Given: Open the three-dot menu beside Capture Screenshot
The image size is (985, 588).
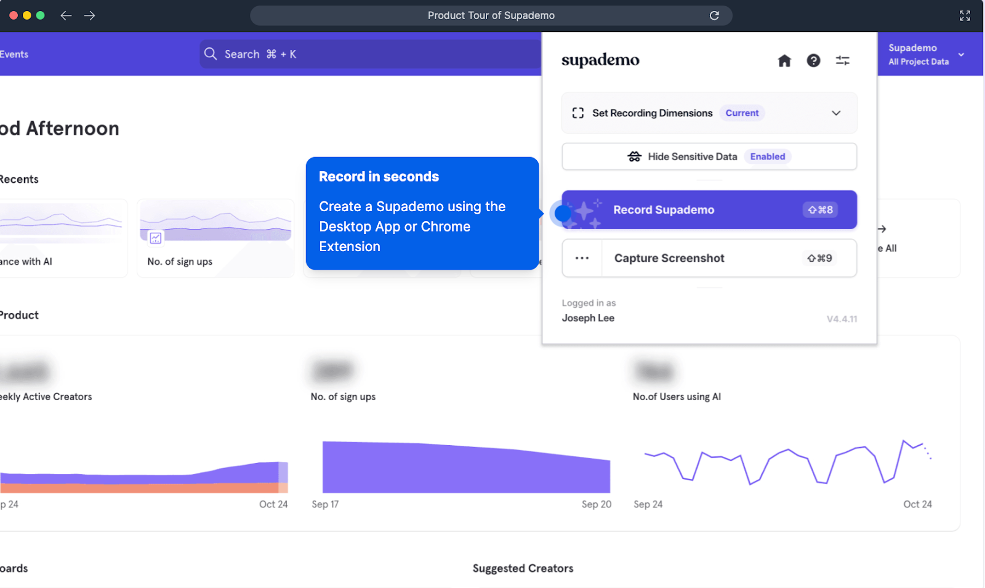Looking at the screenshot, I should tap(582, 258).
